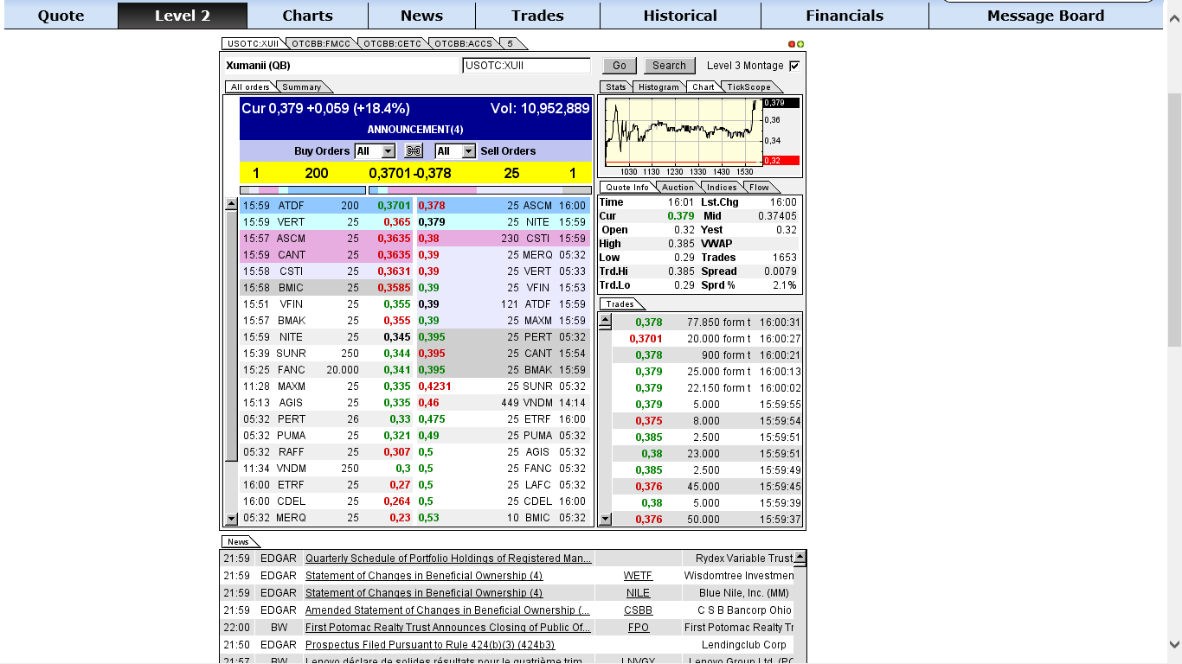Open Historical in the top navigation

point(680,16)
